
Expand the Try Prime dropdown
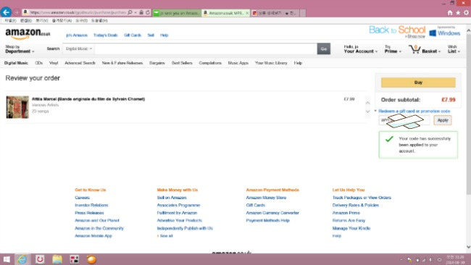pos(393,49)
